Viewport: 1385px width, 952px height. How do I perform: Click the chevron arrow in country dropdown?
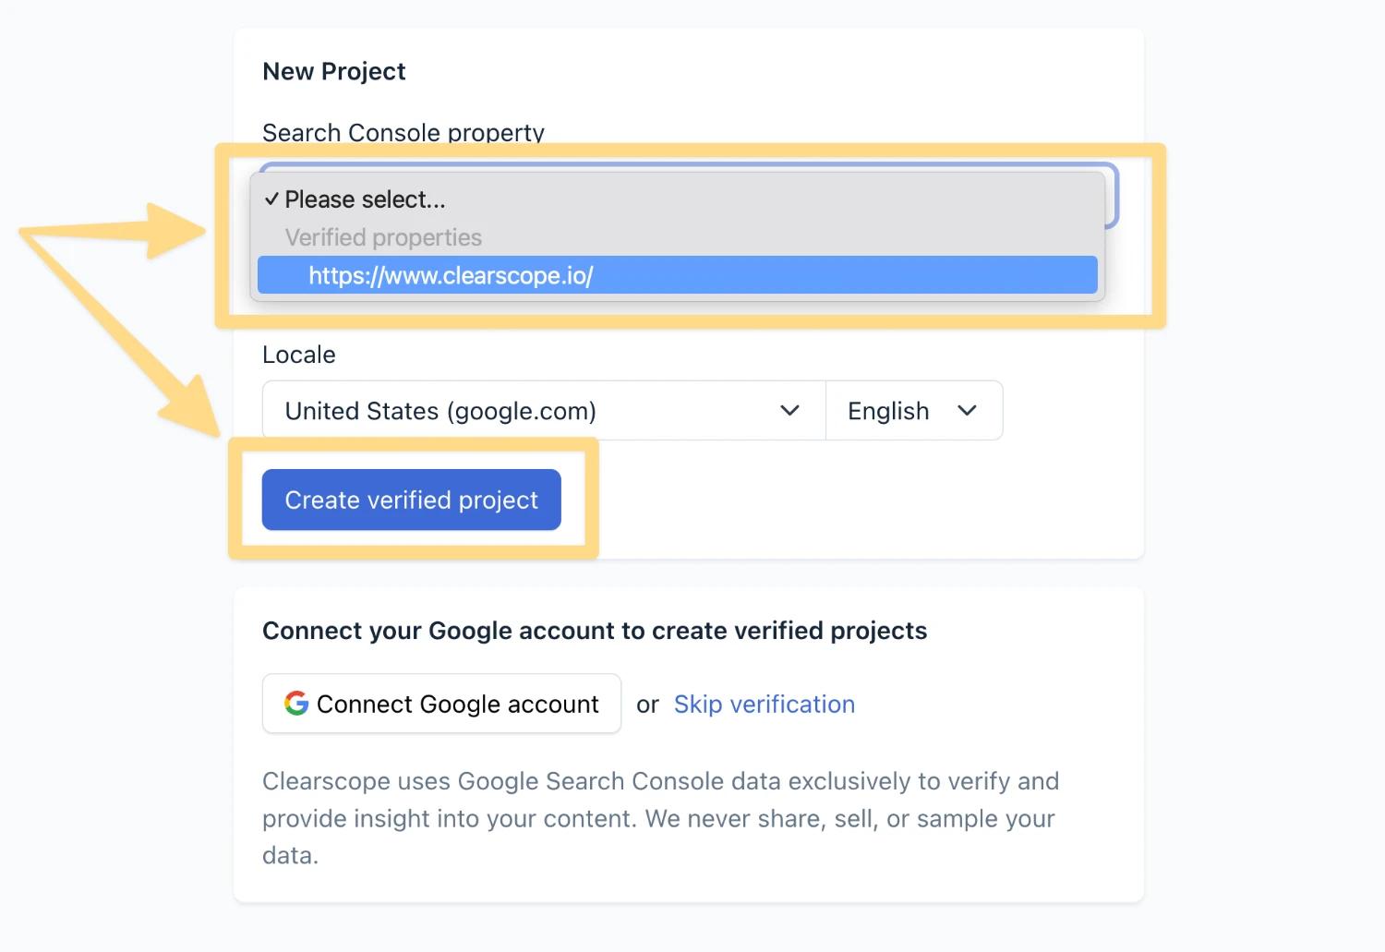[789, 411]
